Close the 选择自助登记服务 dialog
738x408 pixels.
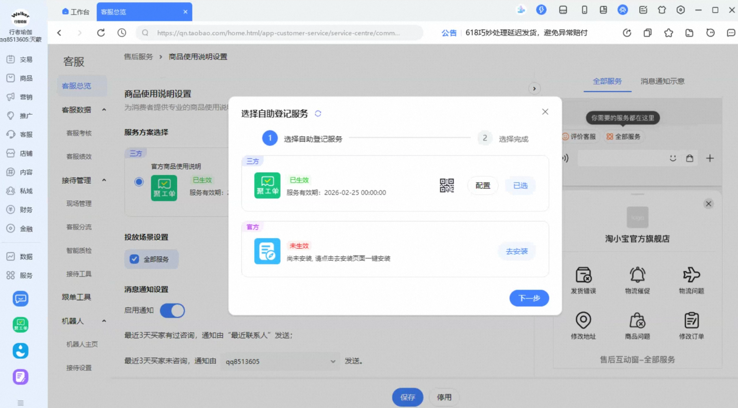(x=545, y=112)
